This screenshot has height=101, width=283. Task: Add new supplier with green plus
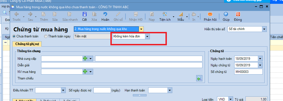(85, 59)
